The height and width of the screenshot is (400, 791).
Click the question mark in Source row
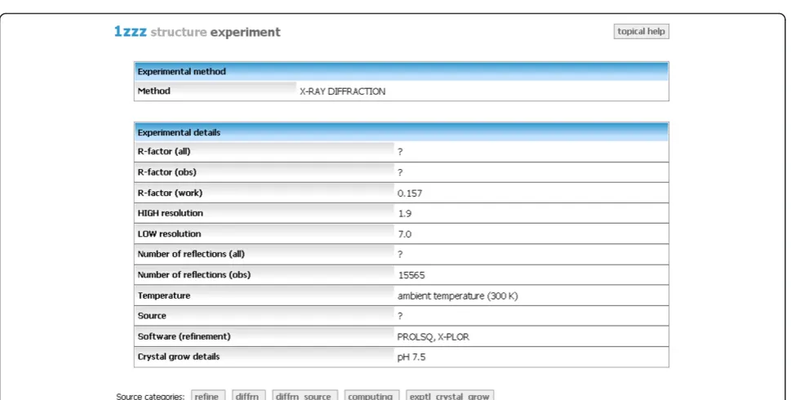tap(400, 316)
